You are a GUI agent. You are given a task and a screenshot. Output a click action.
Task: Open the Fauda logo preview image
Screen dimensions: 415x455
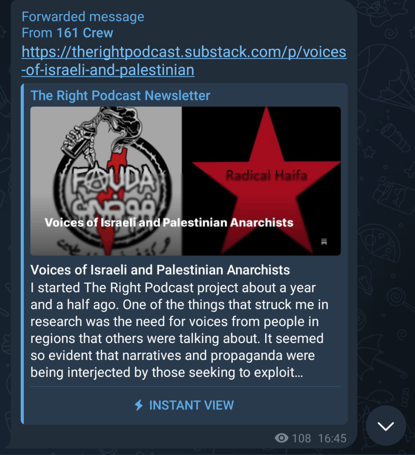(106, 181)
